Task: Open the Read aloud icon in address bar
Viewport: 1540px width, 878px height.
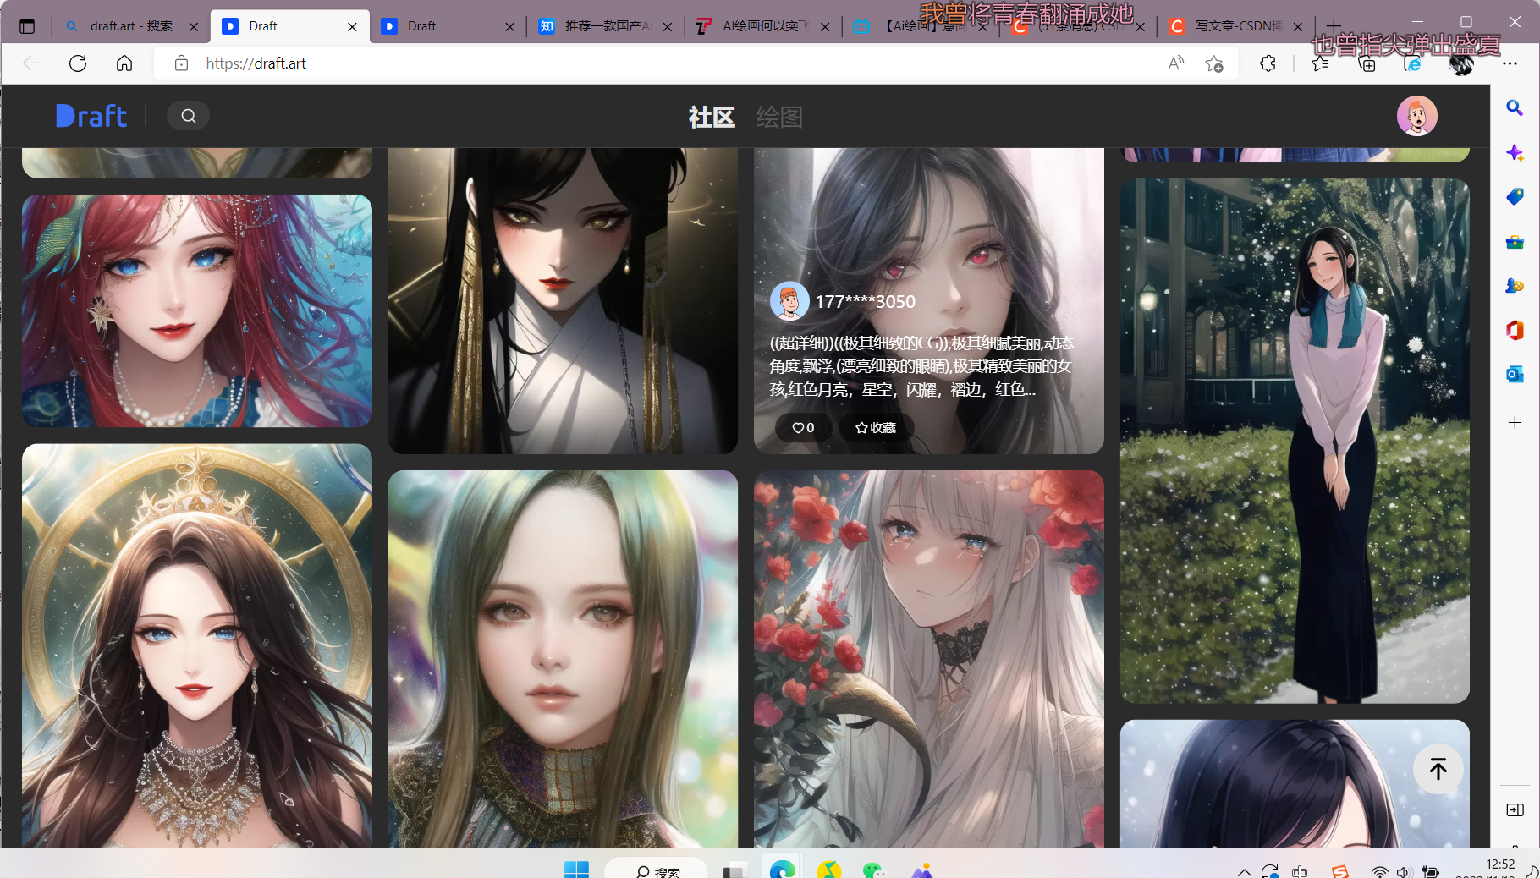Action: click(x=1176, y=63)
